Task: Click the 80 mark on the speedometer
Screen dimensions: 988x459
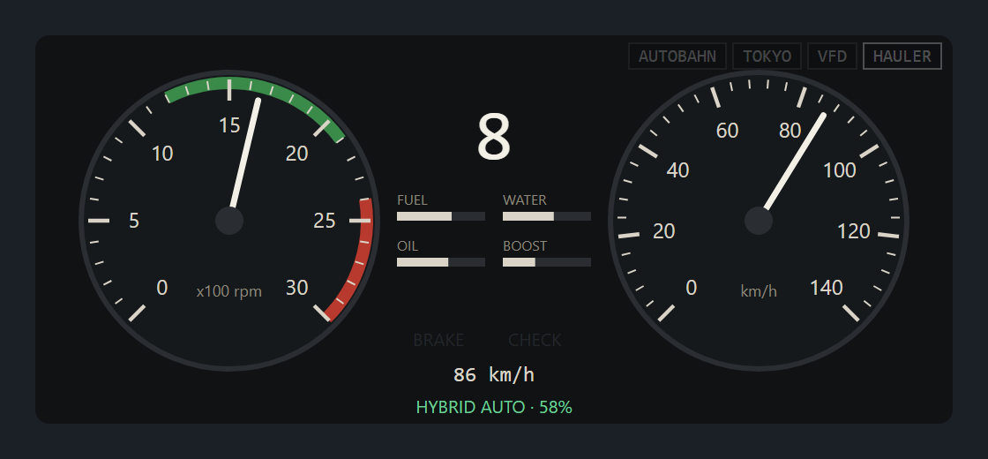Action: 790,131
